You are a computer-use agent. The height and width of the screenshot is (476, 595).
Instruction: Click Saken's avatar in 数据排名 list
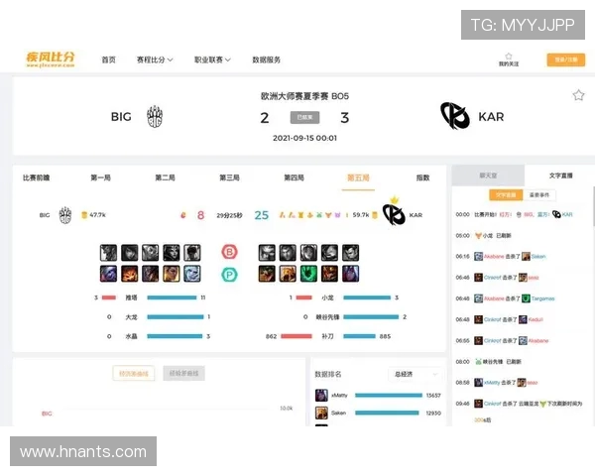[x=321, y=413]
